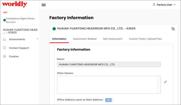181x105 pixels.
Task: Click the factory Name input field
Action: pyautogui.click(x=109, y=65)
